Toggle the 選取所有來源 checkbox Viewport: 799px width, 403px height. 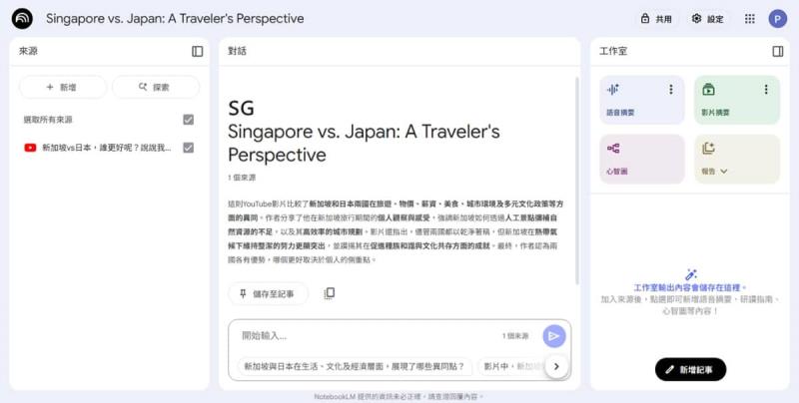pyautogui.click(x=188, y=120)
